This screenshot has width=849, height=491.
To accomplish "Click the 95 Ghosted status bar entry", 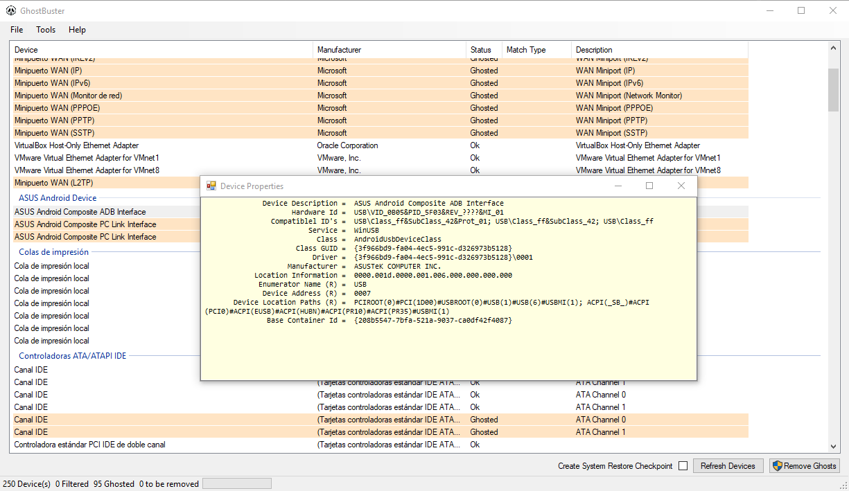I will point(114,484).
